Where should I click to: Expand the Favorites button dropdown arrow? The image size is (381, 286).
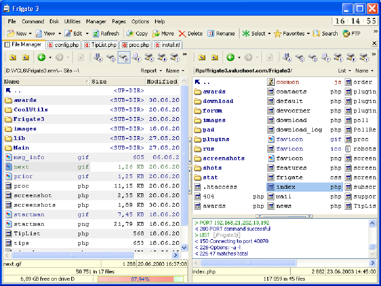(308, 34)
